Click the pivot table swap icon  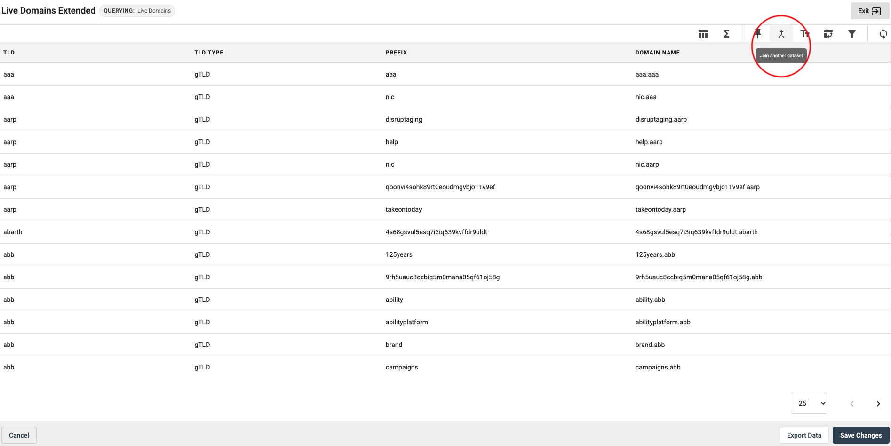pyautogui.click(x=828, y=34)
